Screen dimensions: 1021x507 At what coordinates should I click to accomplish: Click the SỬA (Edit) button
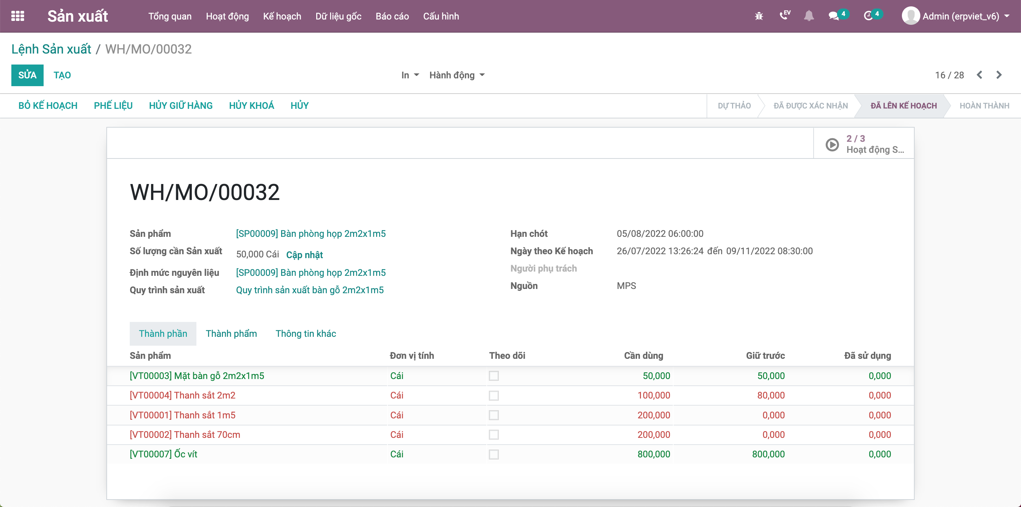pos(27,73)
